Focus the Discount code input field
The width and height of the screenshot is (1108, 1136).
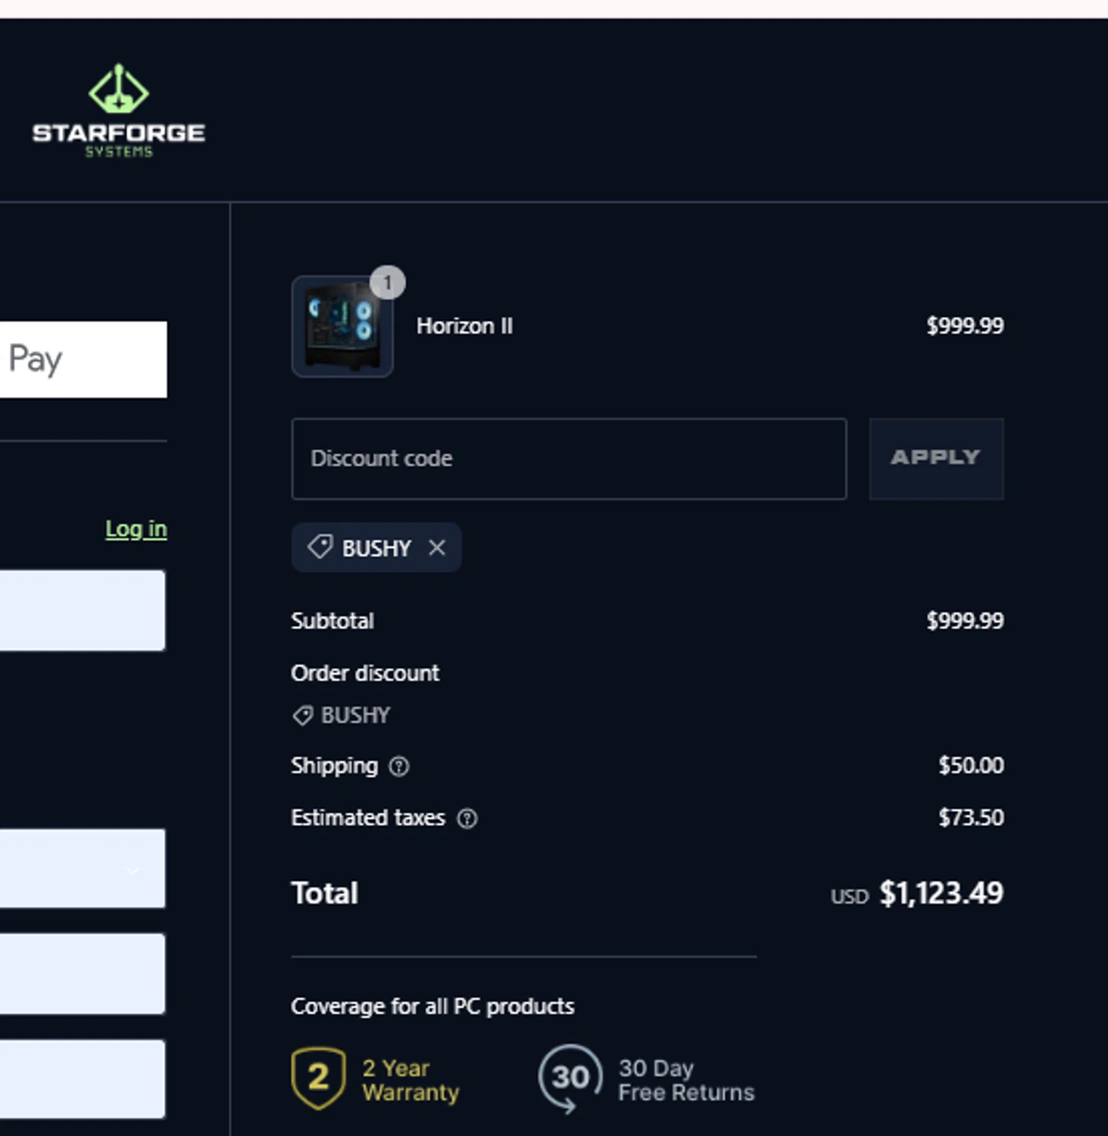point(569,459)
